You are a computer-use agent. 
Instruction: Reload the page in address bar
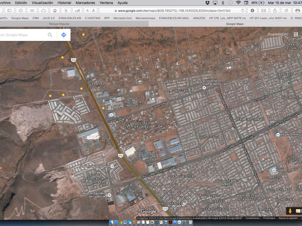click(243, 11)
